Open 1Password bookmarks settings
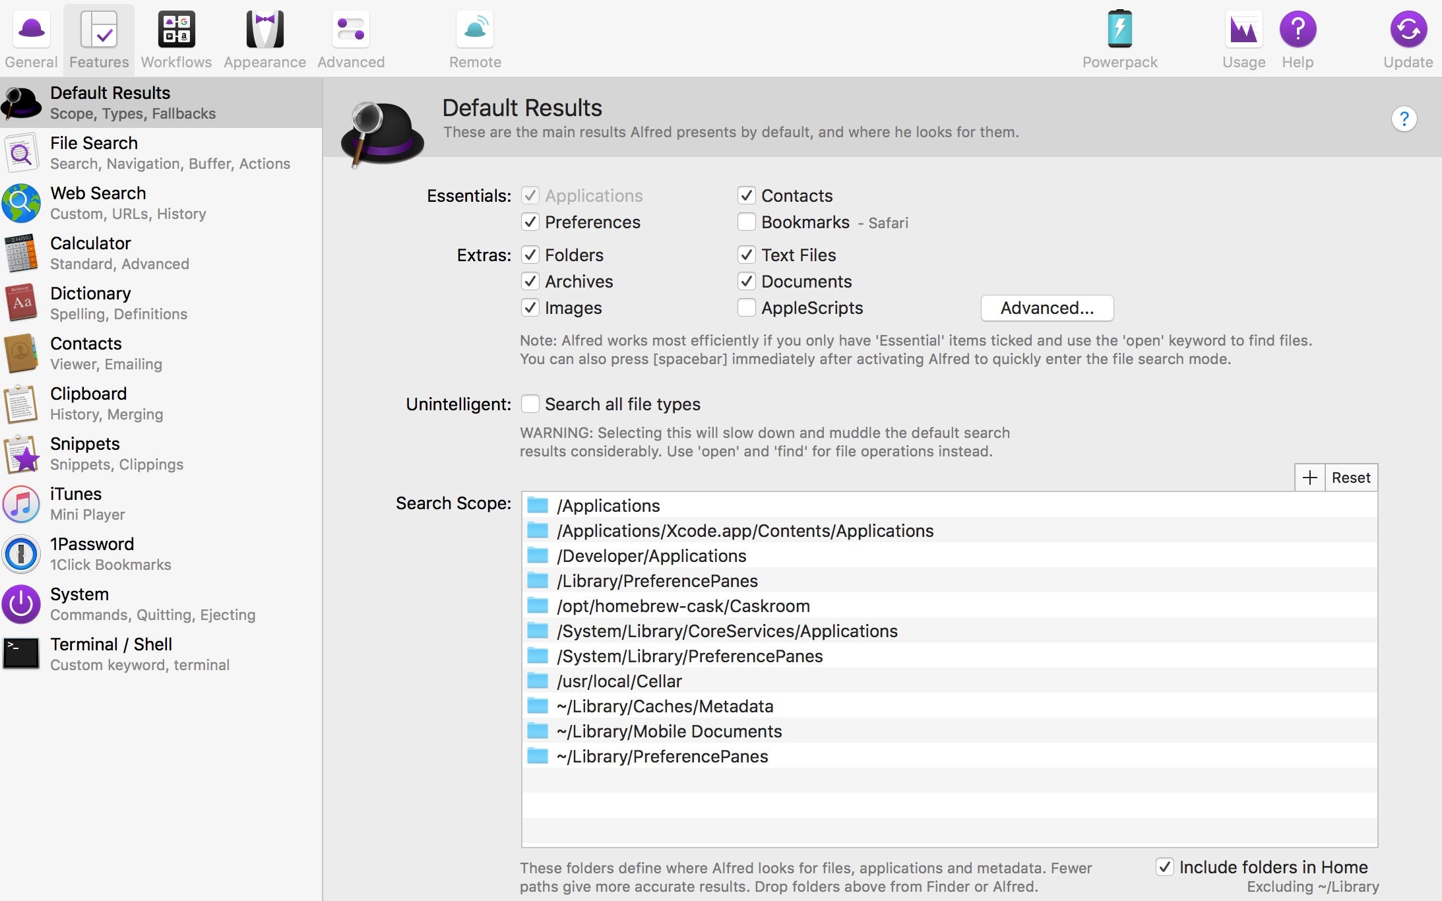 pos(161,553)
